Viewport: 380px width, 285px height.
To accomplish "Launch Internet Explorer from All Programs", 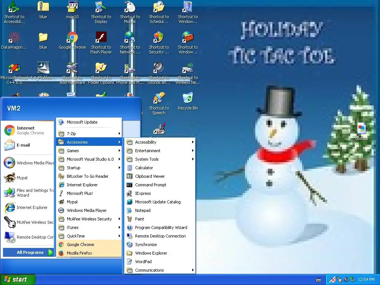I will click(89, 185).
